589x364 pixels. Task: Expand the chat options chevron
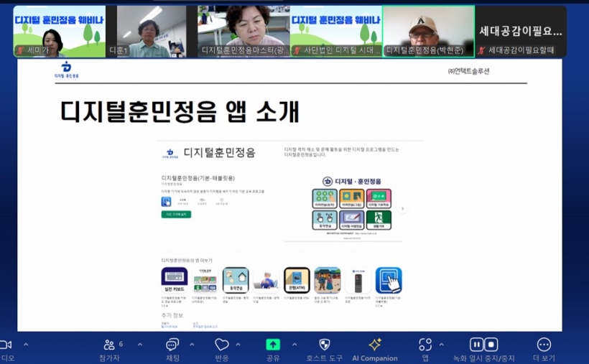[x=192, y=344]
